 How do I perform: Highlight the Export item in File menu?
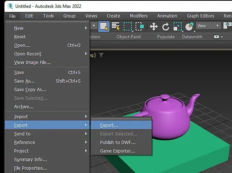[47, 125]
